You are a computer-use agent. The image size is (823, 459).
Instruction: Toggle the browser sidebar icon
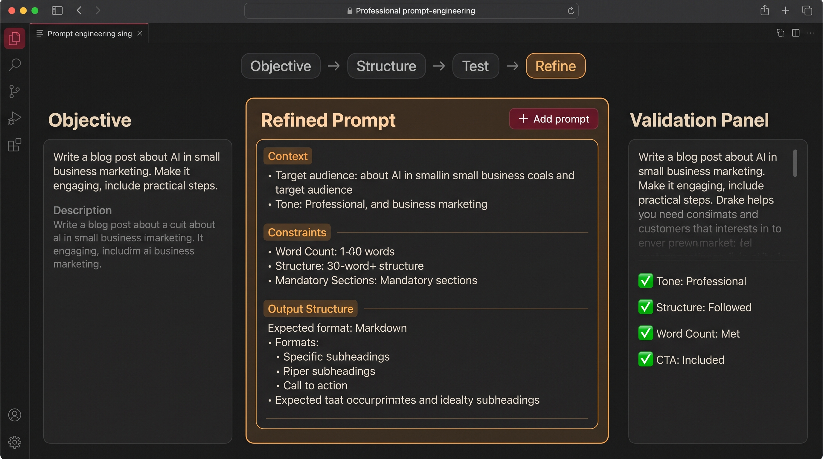coord(57,10)
